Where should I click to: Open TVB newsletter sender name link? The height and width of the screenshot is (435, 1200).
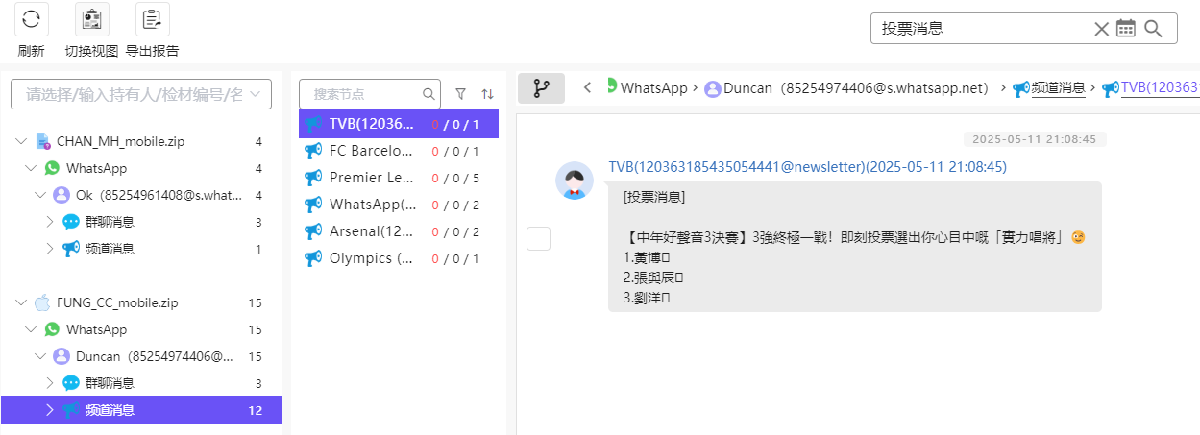tap(807, 167)
